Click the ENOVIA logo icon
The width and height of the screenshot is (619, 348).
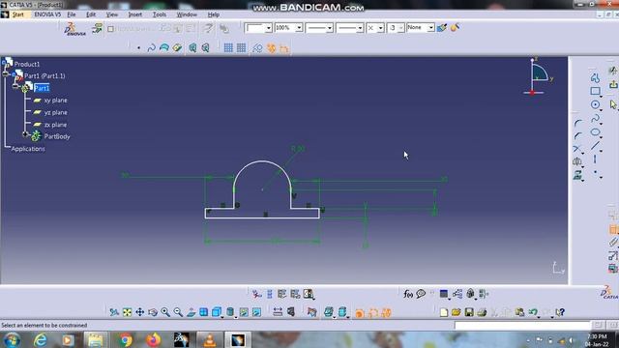click(74, 29)
